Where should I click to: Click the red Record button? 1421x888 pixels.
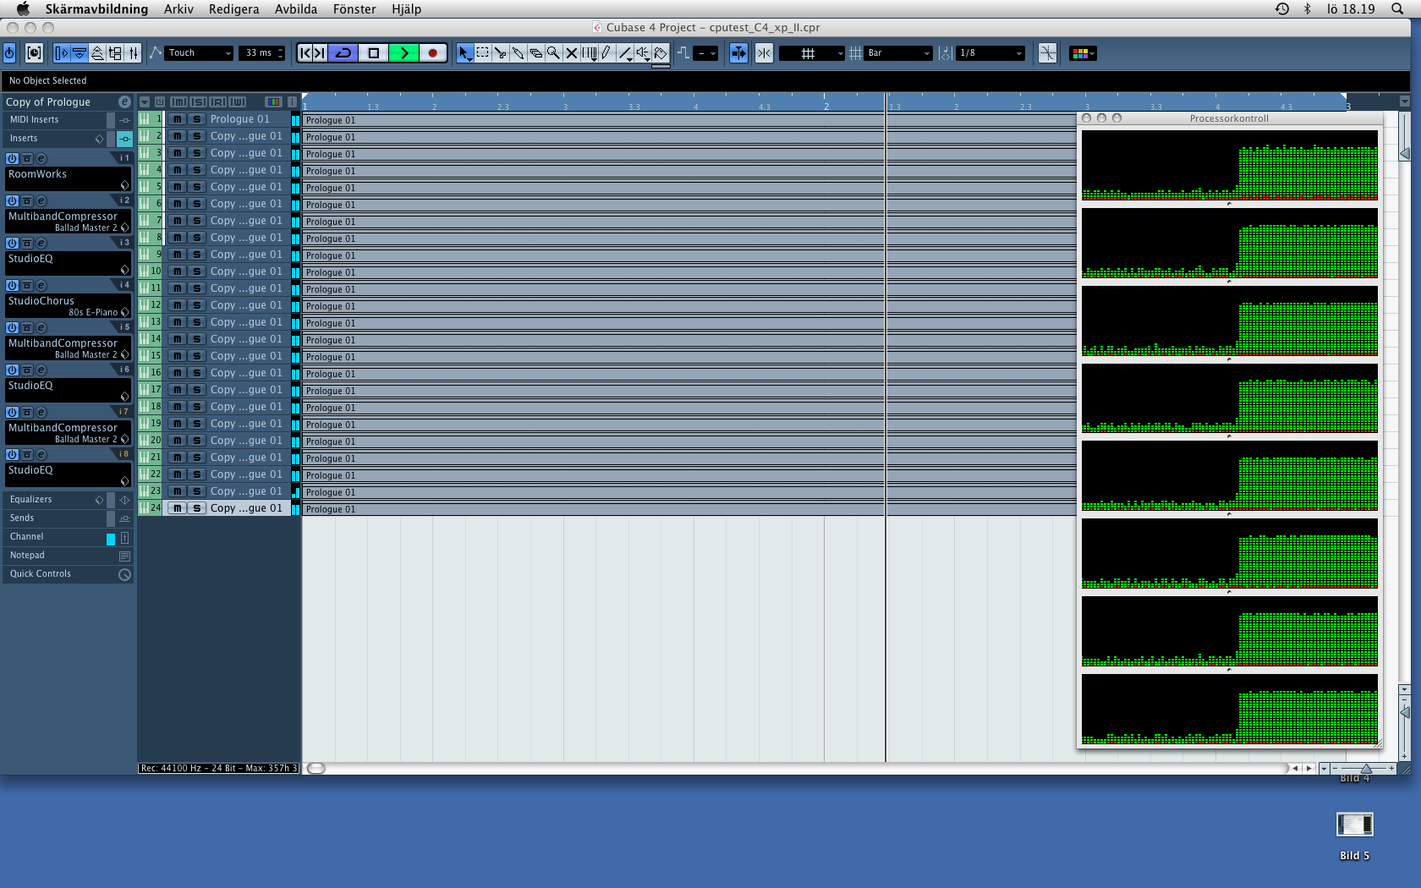tap(433, 53)
